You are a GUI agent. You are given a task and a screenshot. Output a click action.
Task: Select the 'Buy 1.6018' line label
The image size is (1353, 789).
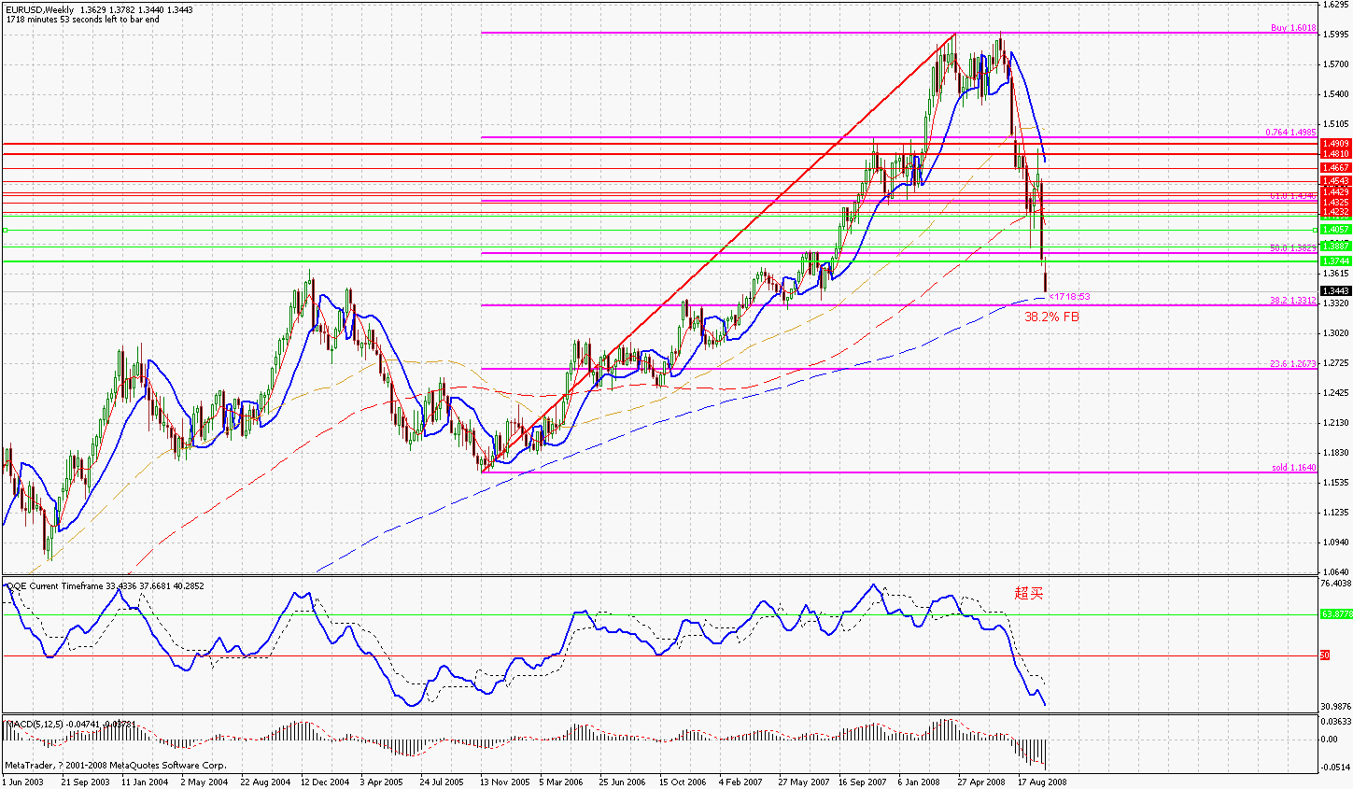point(1293,28)
